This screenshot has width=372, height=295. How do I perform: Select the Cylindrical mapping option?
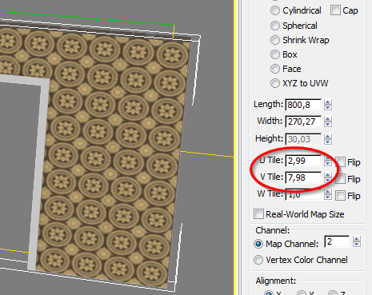pyautogui.click(x=275, y=10)
